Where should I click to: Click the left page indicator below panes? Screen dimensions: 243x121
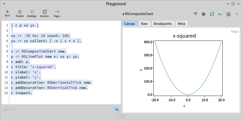[x=119, y=116]
